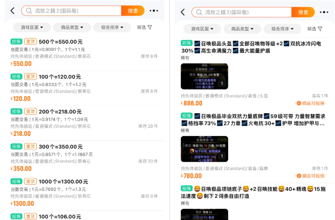Open the listing 1000个=1300.00元
Image resolution: width=335 pixels, height=220 pixels.
63,182
